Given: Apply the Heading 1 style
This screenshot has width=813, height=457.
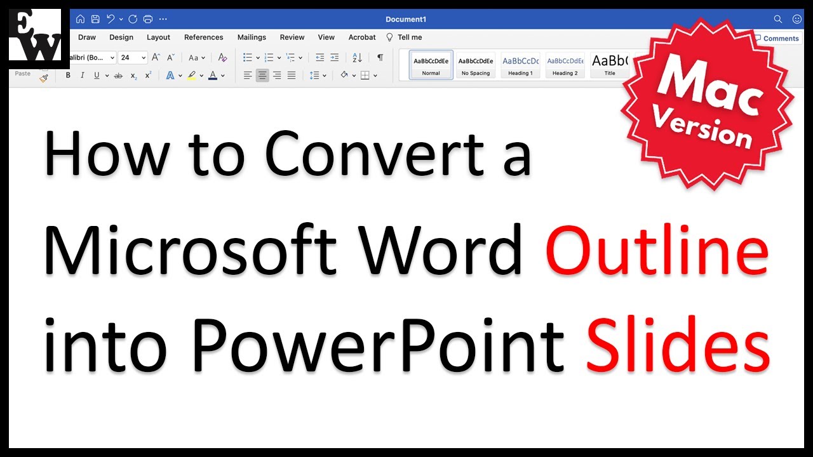Looking at the screenshot, I should 520,65.
